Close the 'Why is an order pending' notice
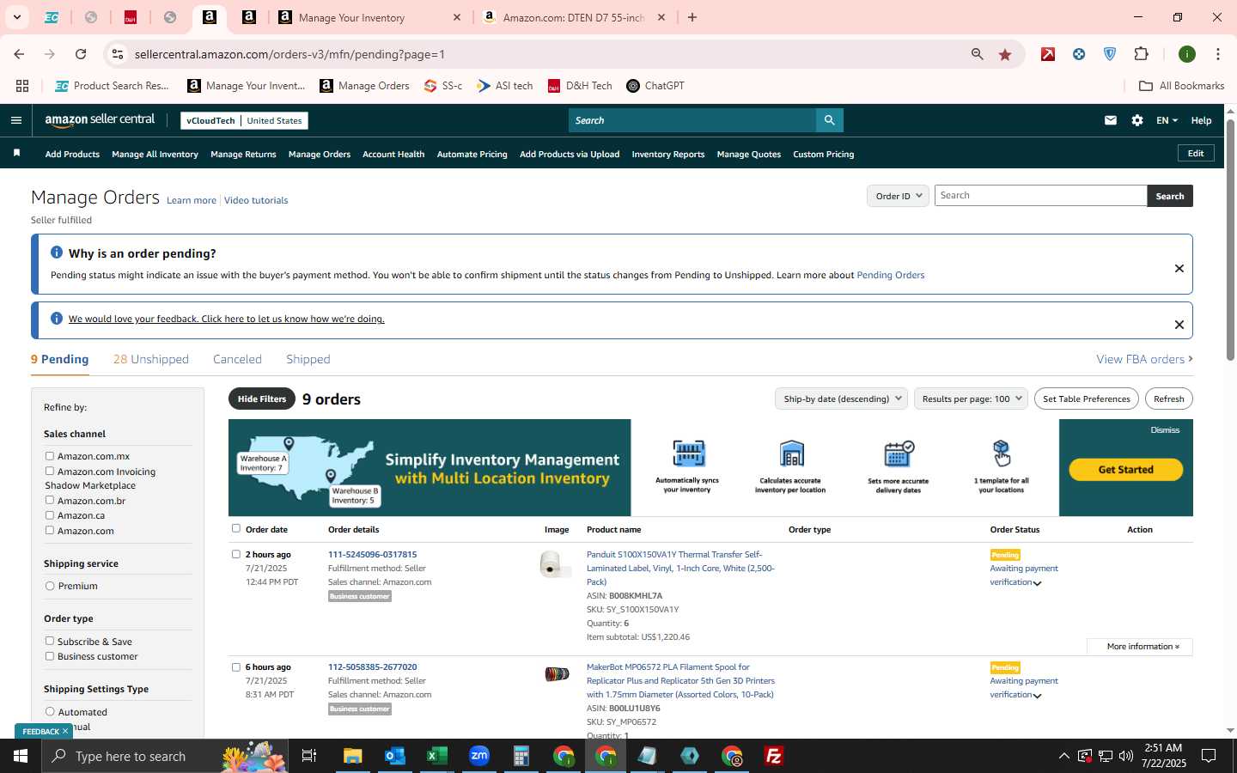This screenshot has width=1237, height=773. (1179, 269)
